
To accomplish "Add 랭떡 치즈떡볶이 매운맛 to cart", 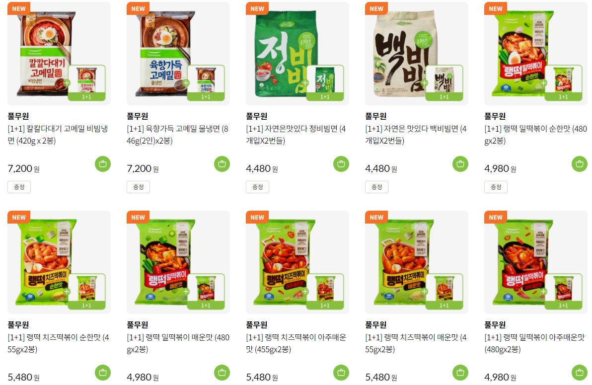I will coord(460,373).
